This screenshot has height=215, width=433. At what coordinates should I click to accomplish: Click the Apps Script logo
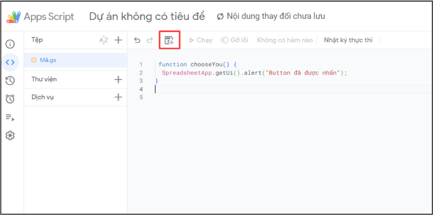(14, 17)
